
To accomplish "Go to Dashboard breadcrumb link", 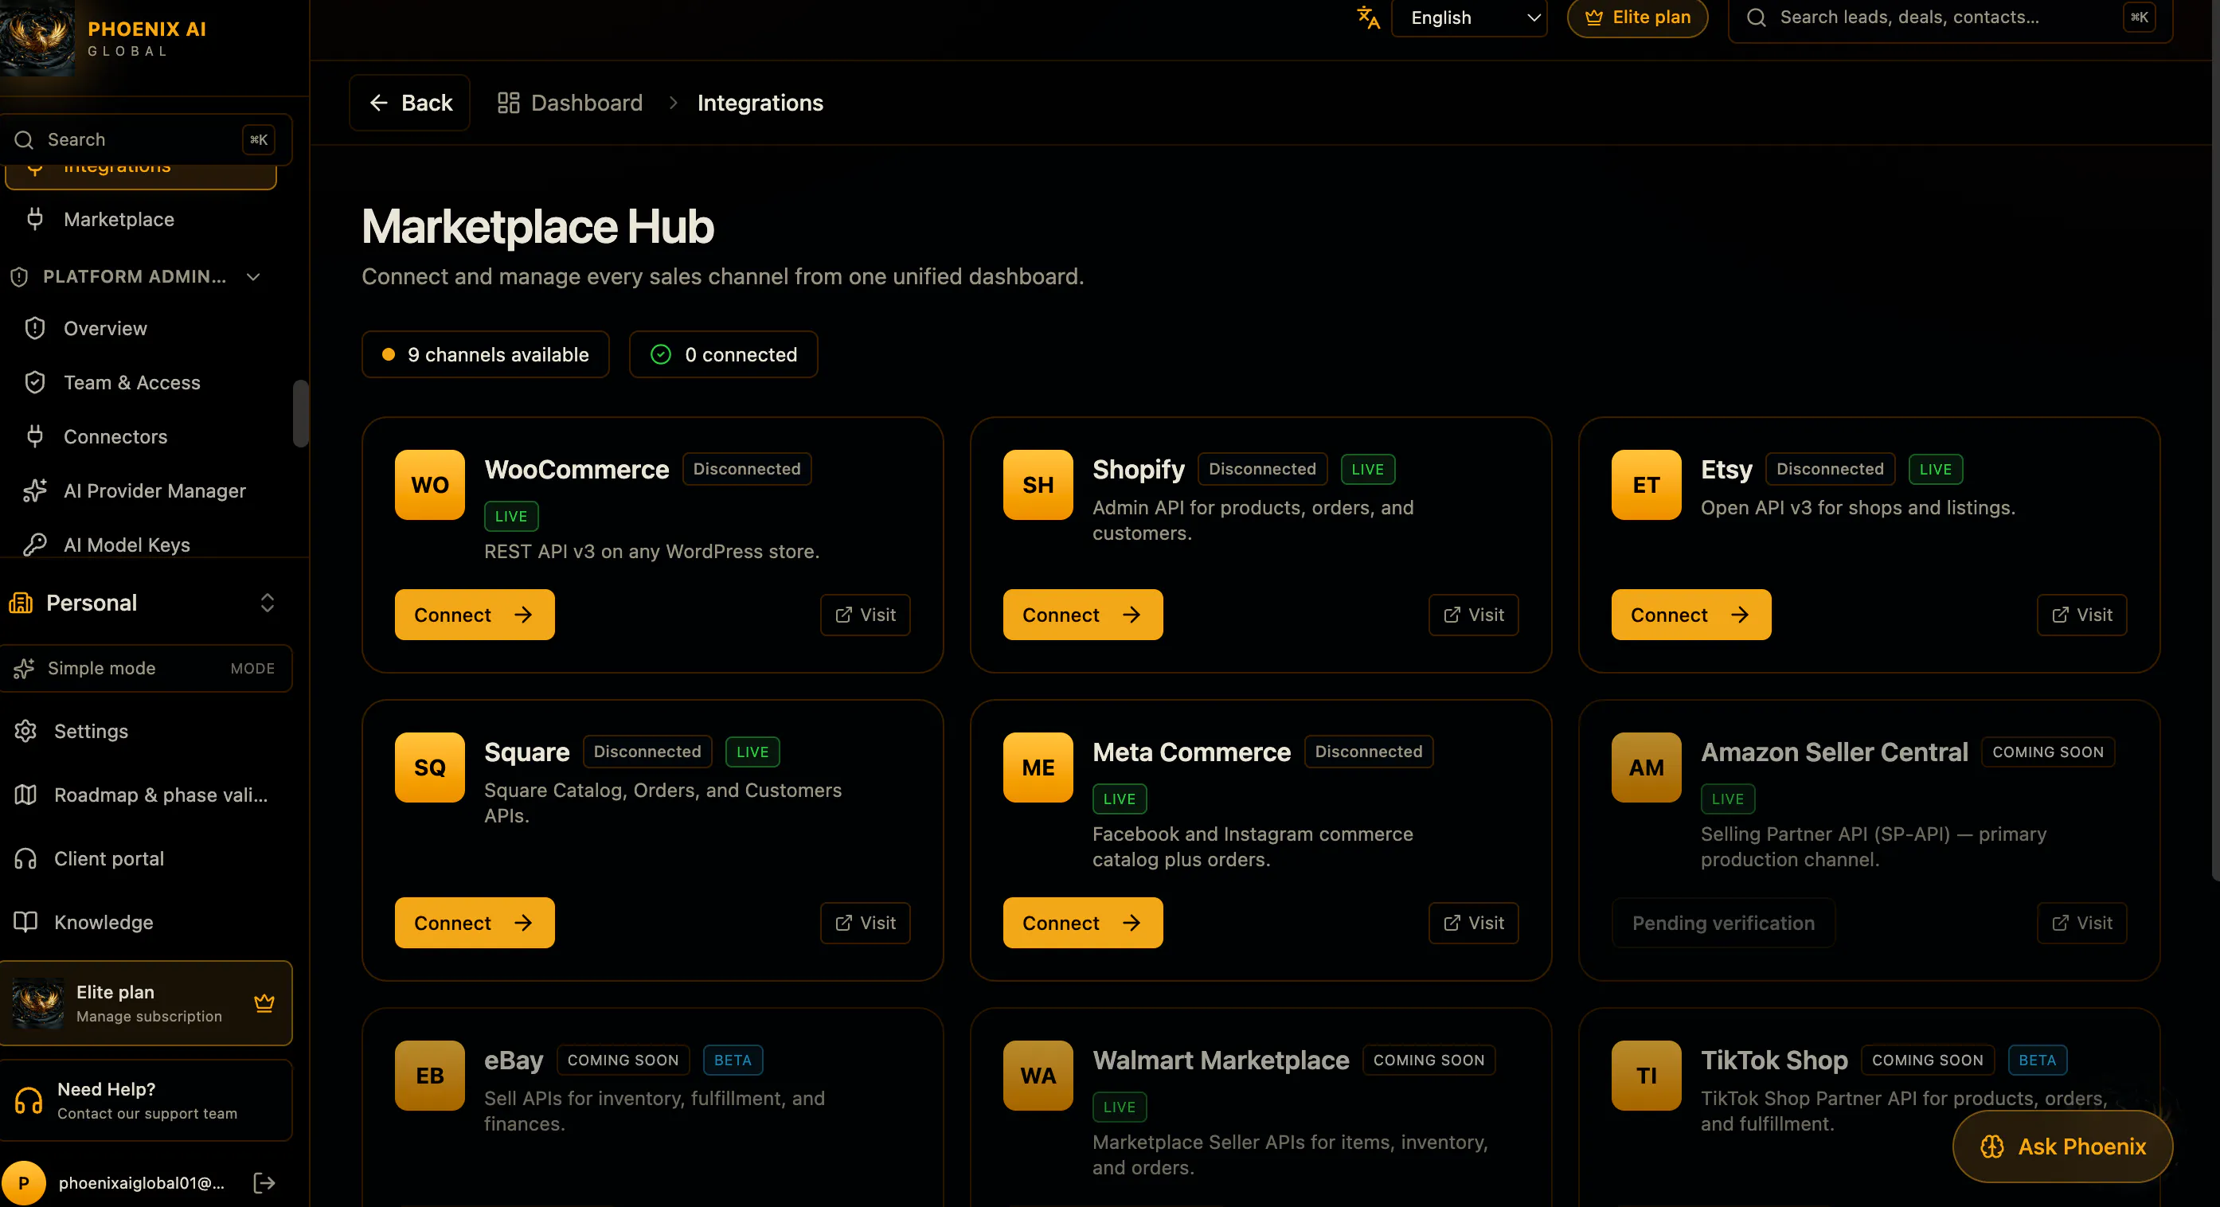I will click(x=570, y=103).
